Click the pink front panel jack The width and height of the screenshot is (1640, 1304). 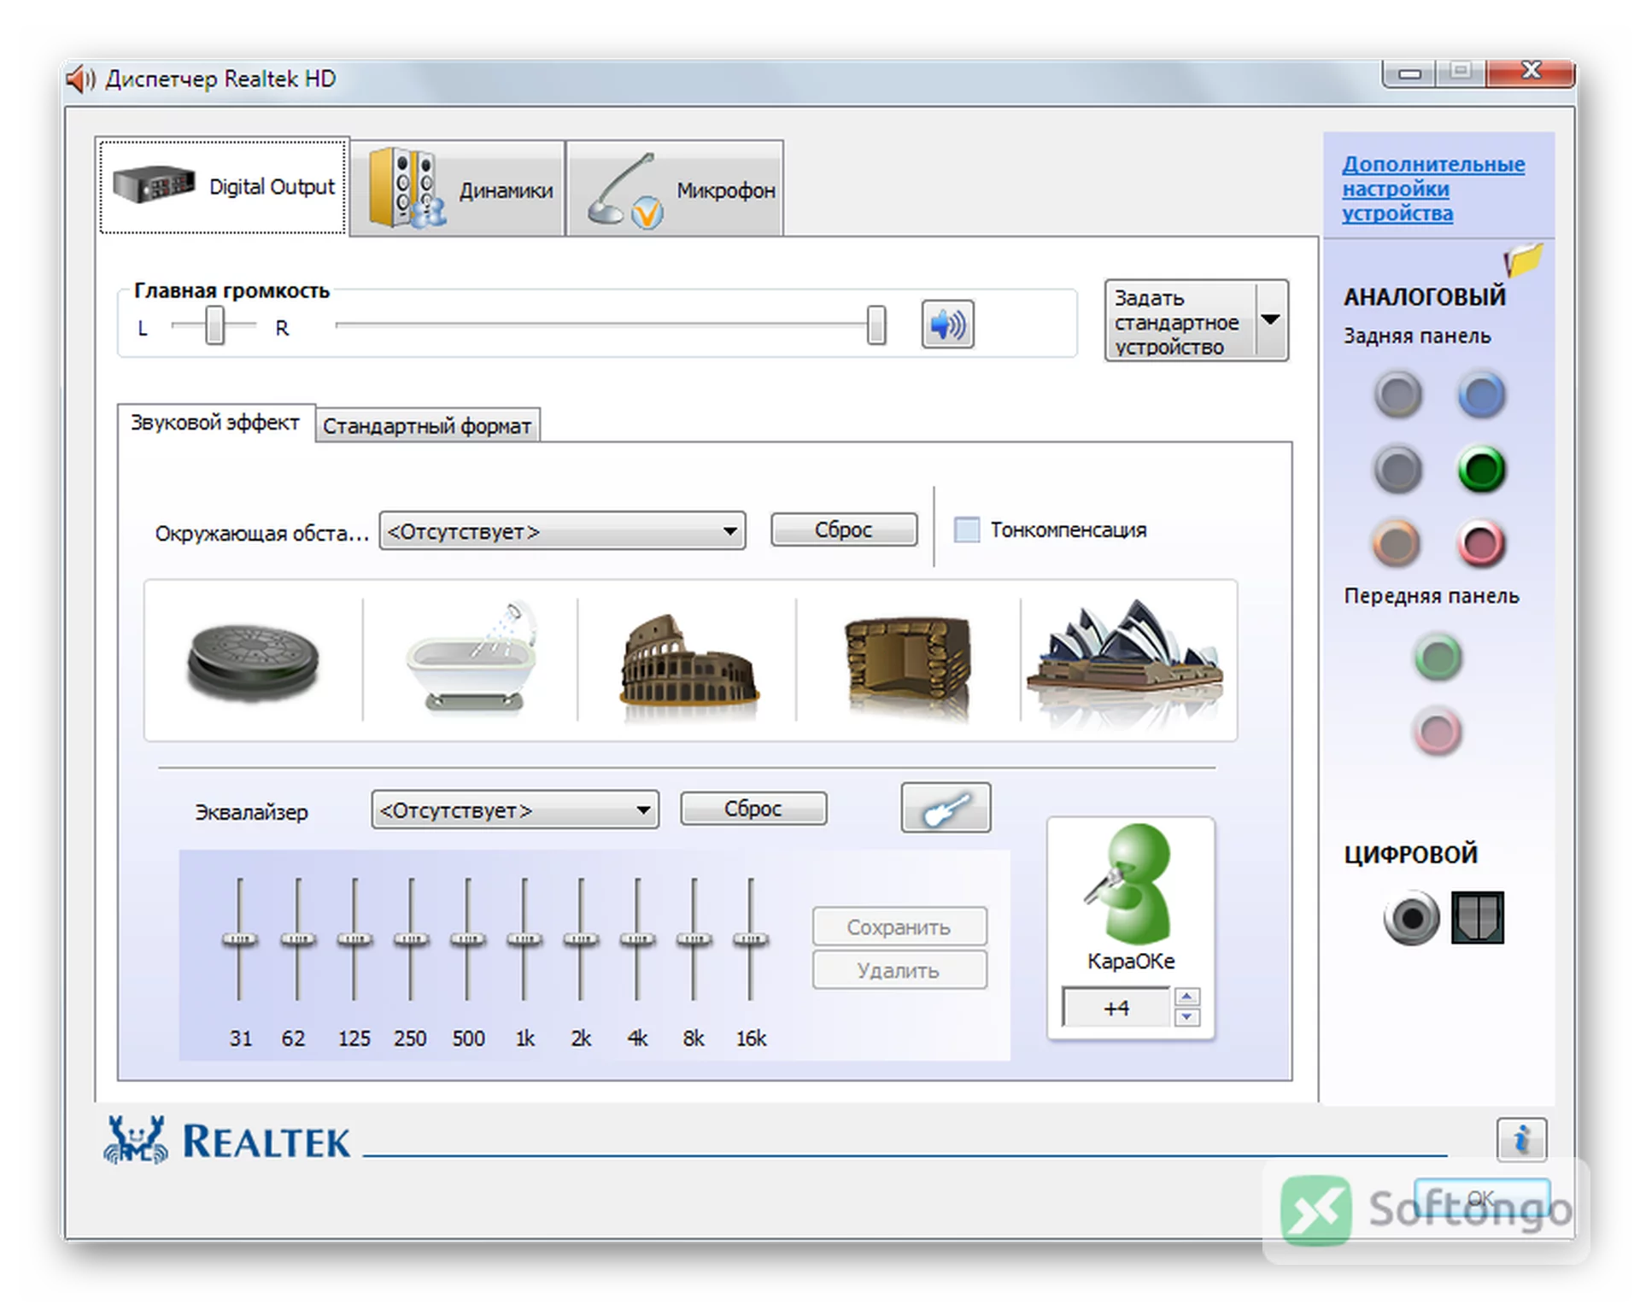pyautogui.click(x=1438, y=732)
